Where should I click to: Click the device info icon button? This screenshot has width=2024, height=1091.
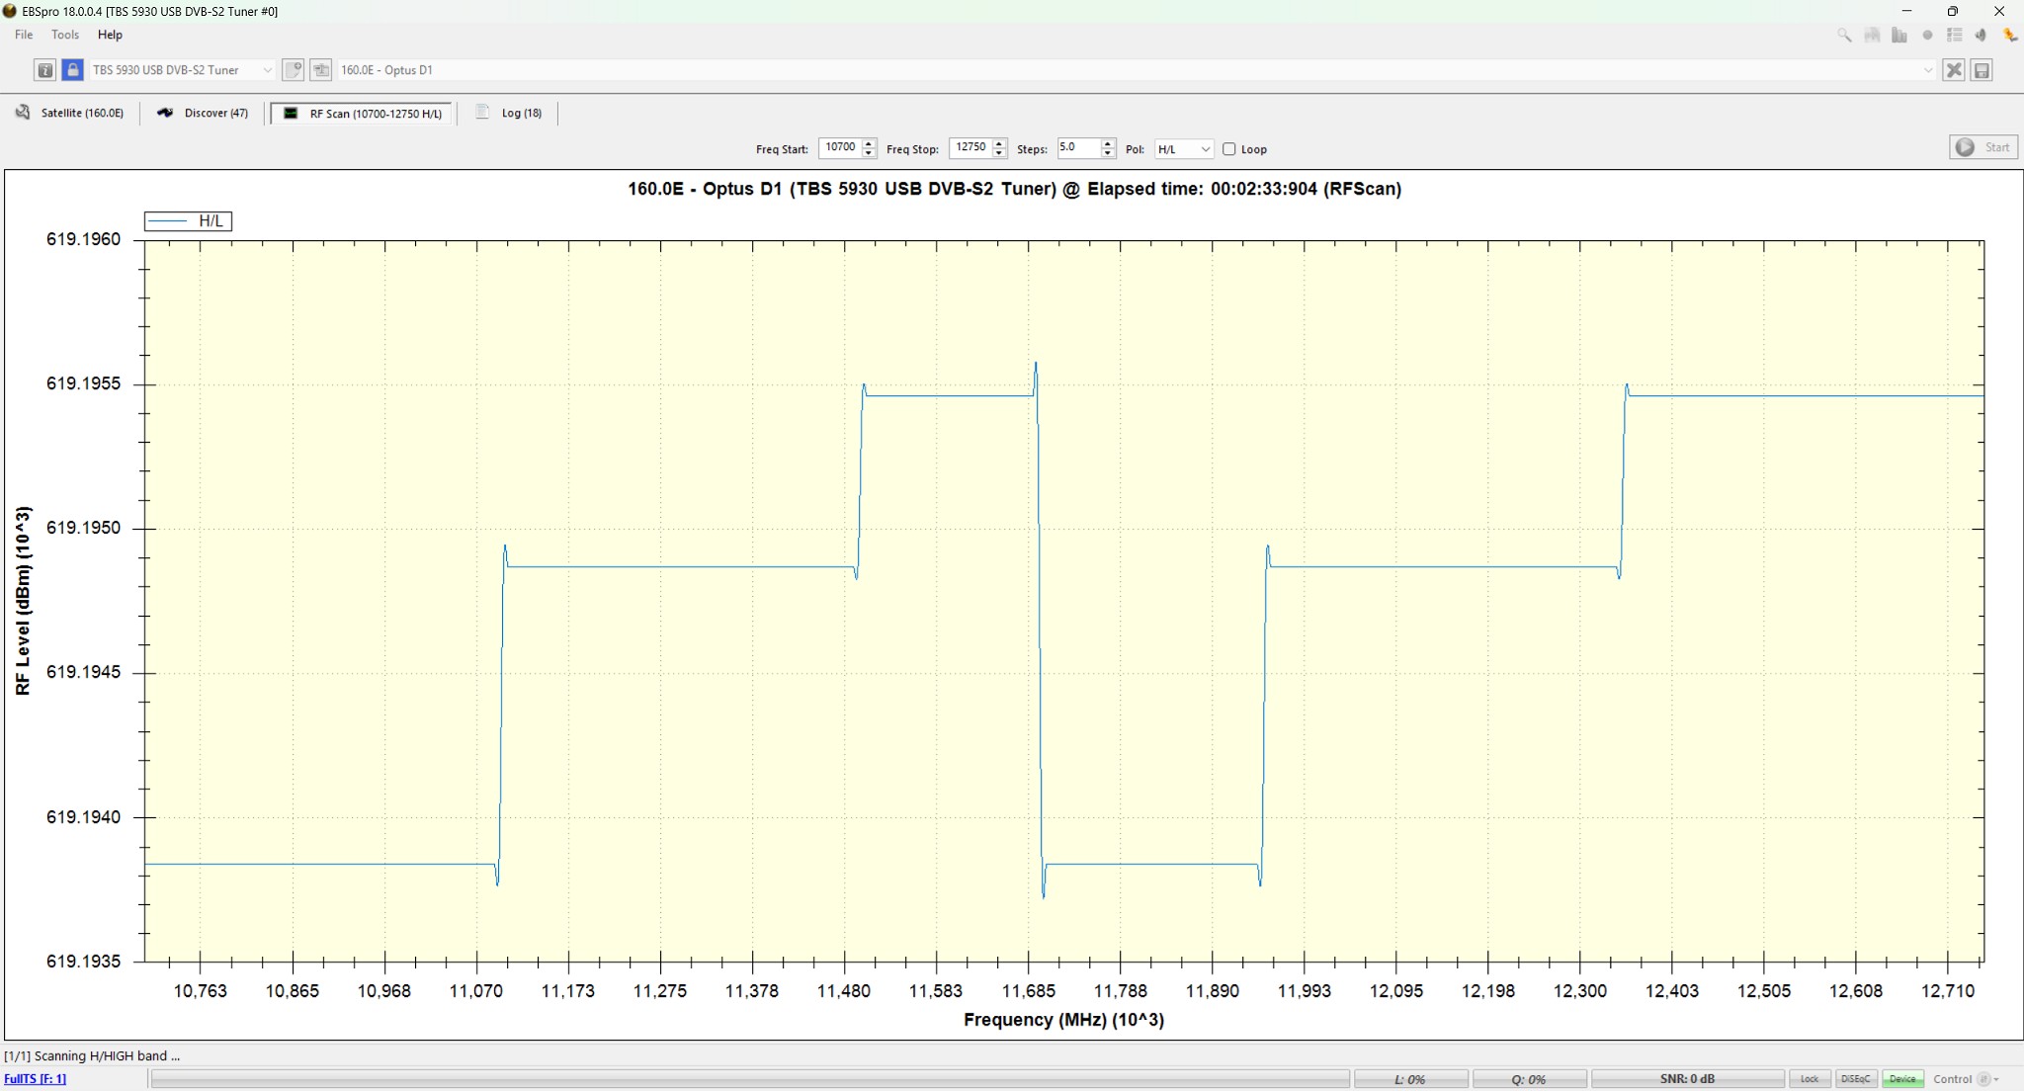click(x=44, y=70)
